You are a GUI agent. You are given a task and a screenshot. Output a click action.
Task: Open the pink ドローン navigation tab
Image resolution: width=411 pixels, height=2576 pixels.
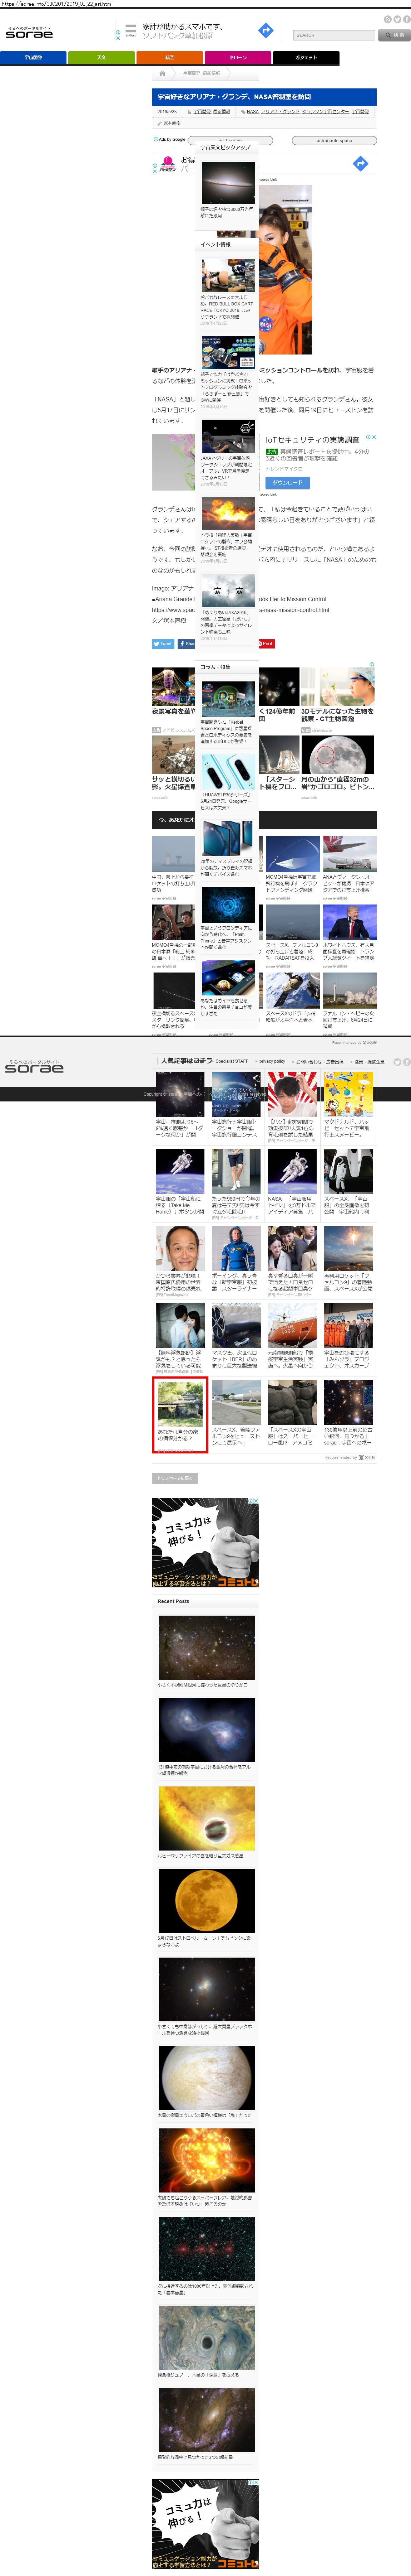point(237,58)
